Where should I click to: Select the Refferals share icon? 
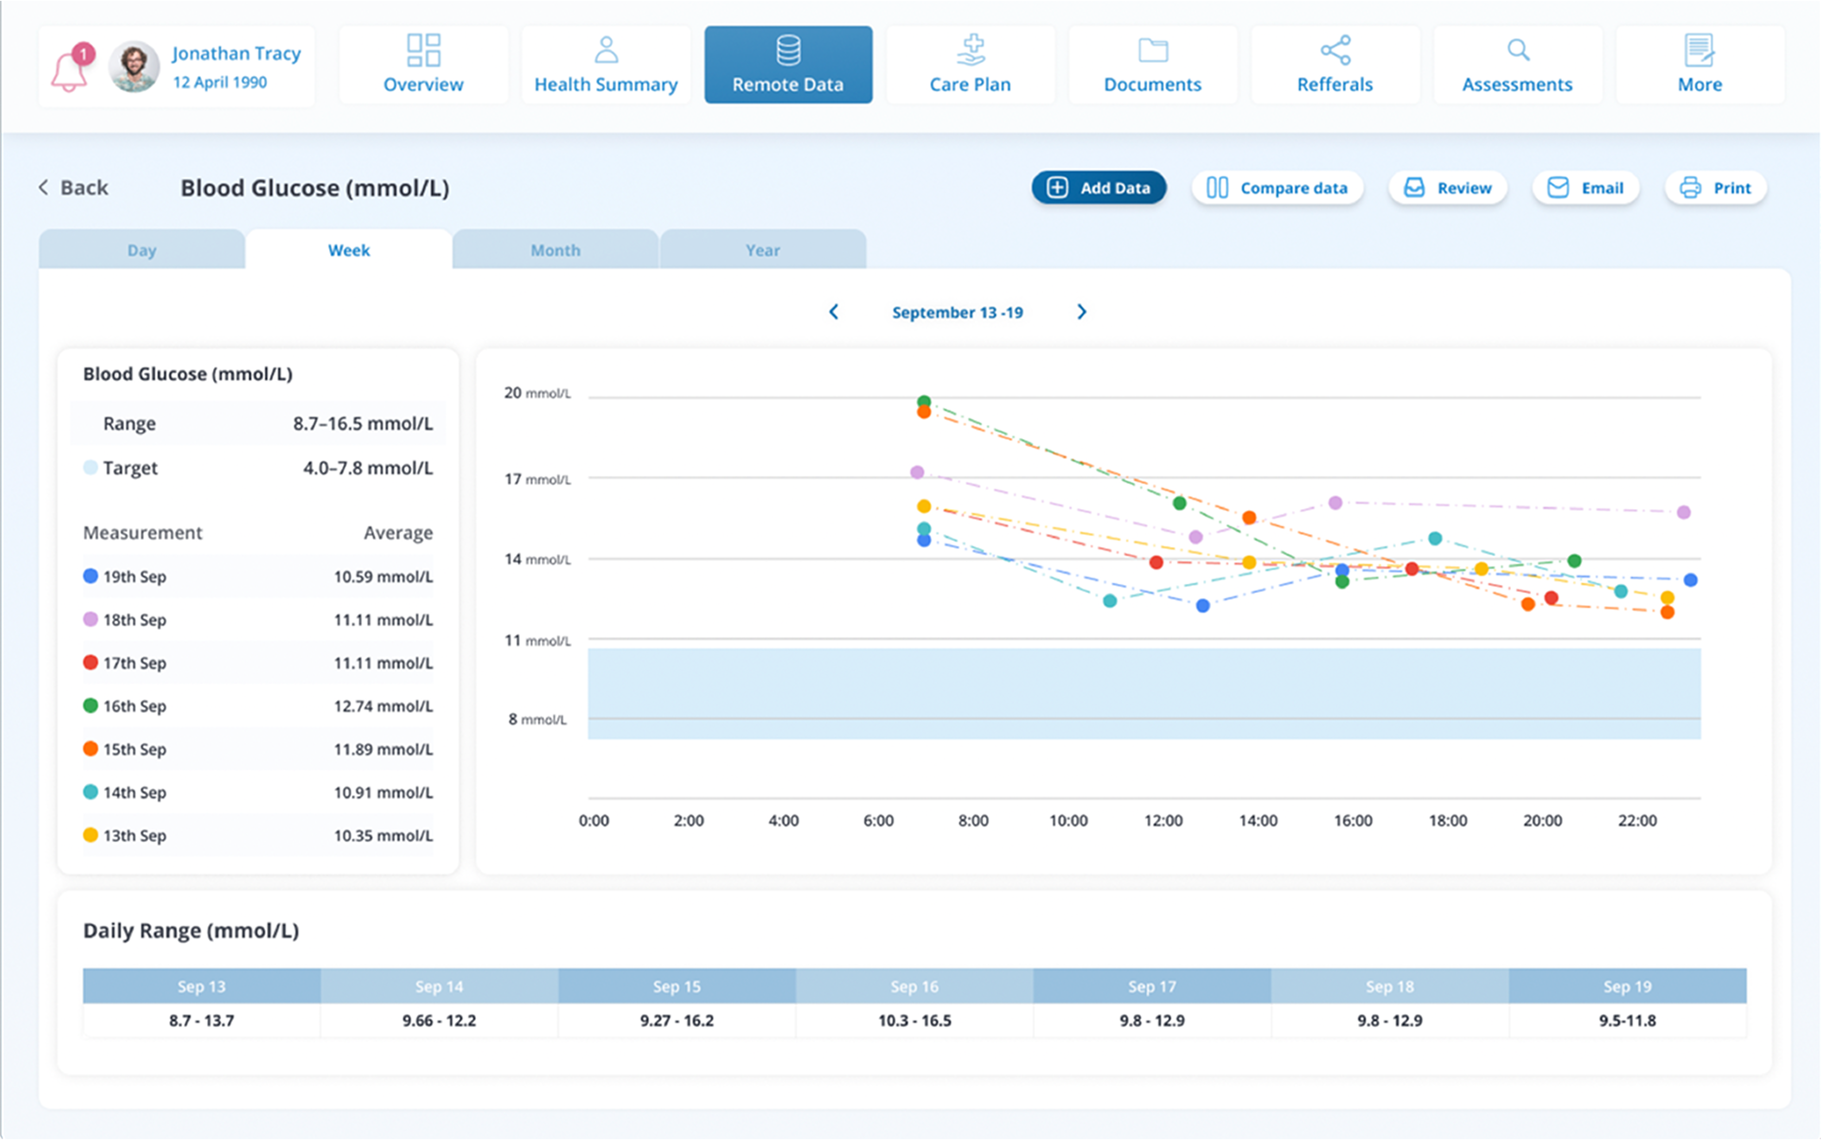point(1335,50)
